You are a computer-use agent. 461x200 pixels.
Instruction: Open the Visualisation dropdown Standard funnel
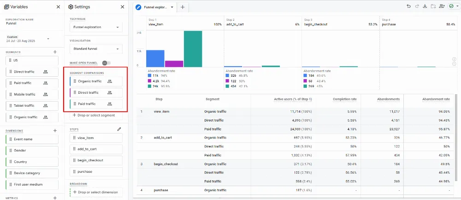tap(96, 49)
